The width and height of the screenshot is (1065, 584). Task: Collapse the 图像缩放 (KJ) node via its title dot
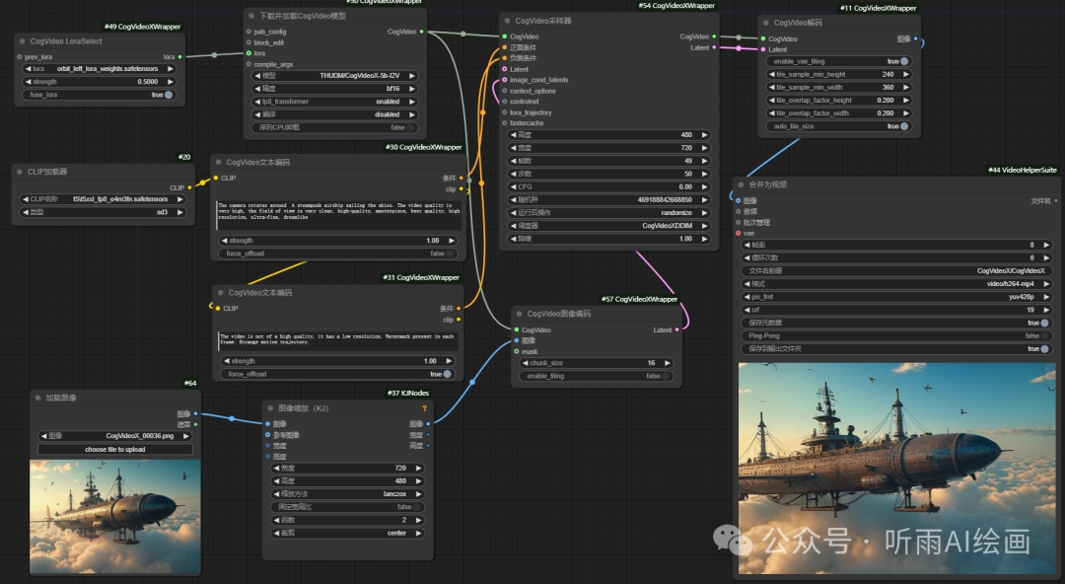click(x=270, y=408)
